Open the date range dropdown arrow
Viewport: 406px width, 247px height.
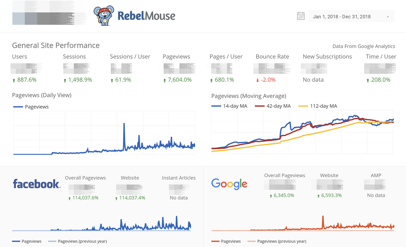(x=388, y=17)
